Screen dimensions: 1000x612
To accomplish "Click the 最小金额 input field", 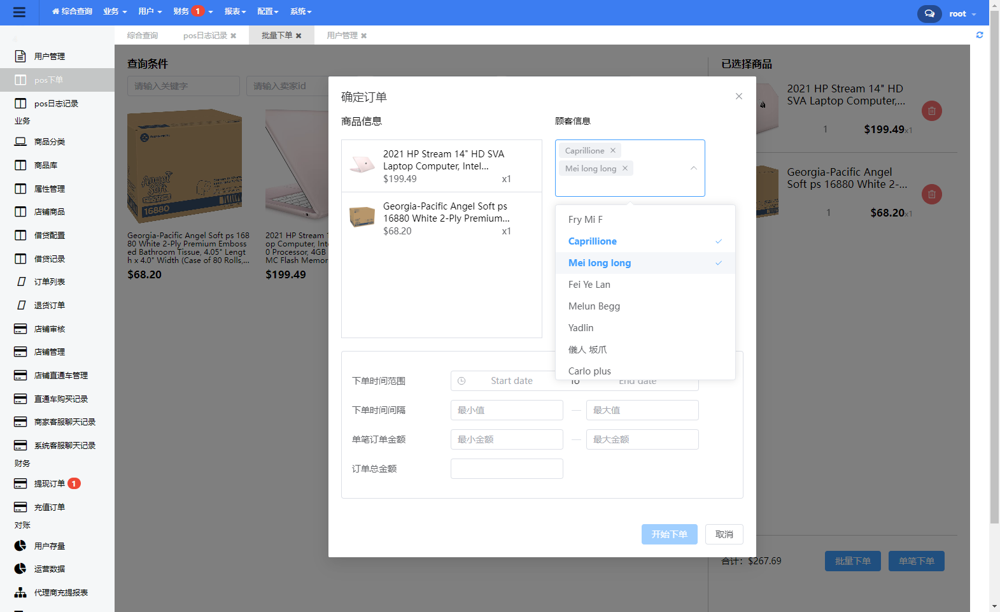I will (507, 439).
